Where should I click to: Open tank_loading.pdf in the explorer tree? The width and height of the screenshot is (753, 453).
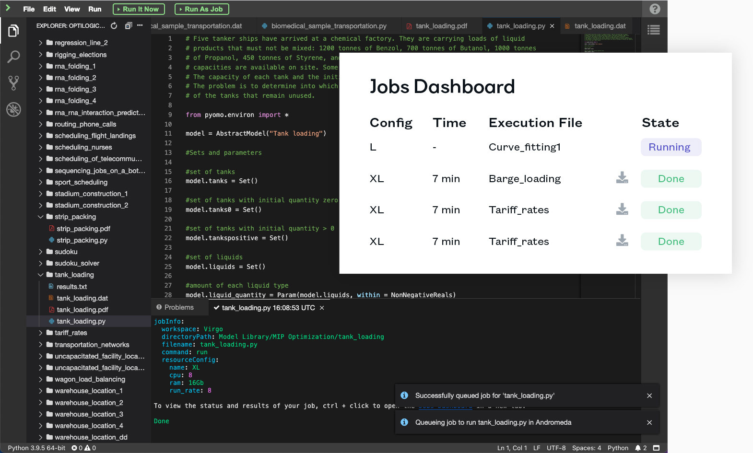[x=82, y=310]
